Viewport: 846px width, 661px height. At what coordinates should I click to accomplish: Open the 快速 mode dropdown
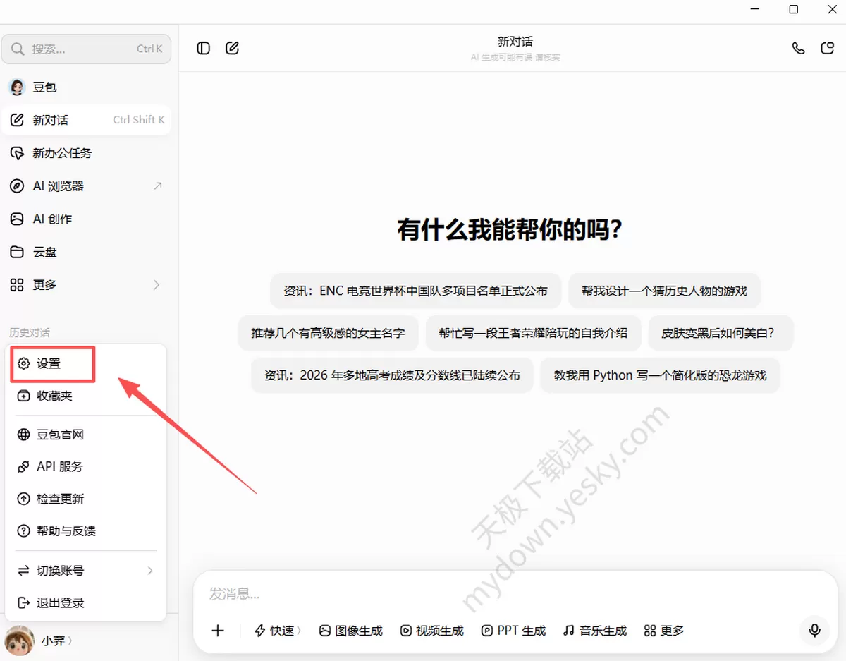(x=278, y=631)
